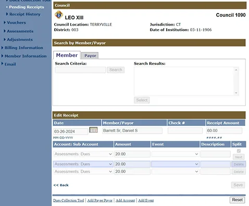249x206 pixels.
Task: Follow the Add Payee Payor link
Action: 100,200
